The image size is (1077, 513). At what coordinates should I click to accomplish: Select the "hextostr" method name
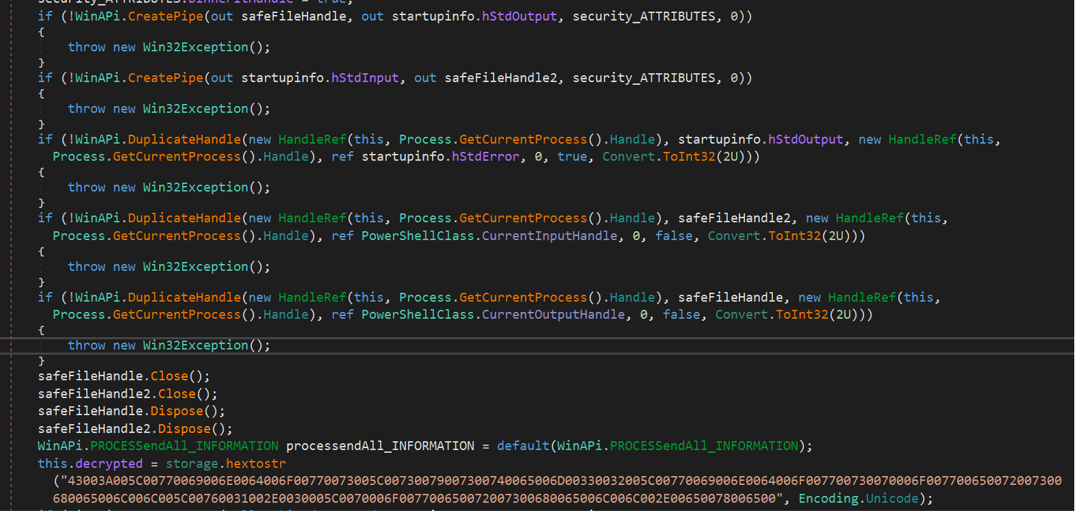coord(256,464)
